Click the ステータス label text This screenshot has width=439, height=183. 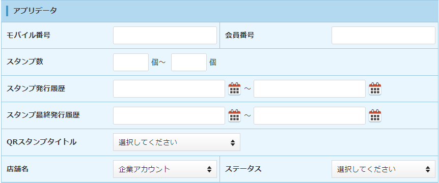click(243, 169)
